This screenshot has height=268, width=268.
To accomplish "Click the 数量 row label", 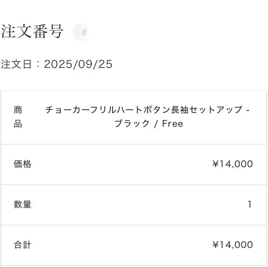I will pos(22,204).
